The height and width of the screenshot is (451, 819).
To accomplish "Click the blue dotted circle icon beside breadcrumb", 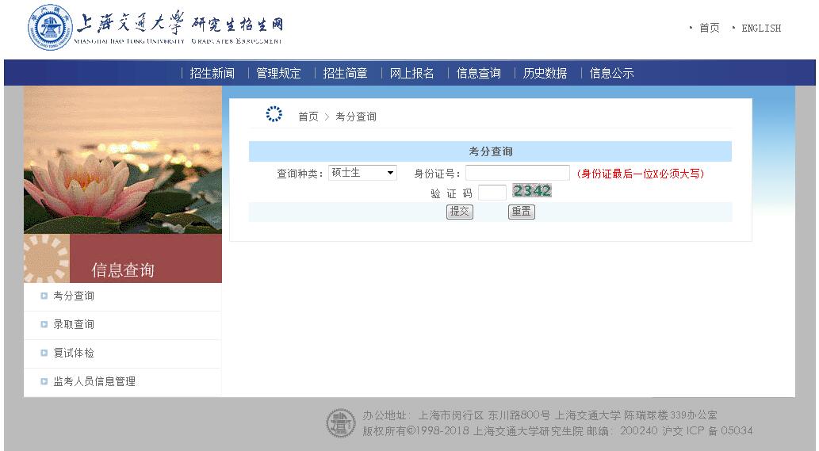I will click(x=274, y=114).
